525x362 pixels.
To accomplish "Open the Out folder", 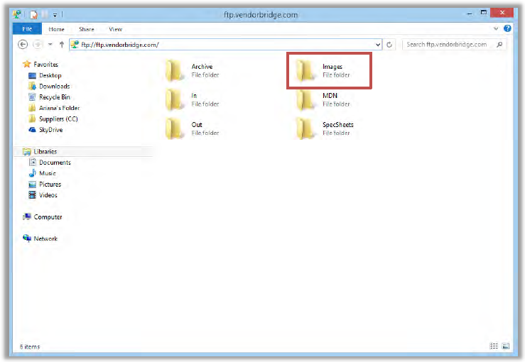I will pyautogui.click(x=192, y=128).
